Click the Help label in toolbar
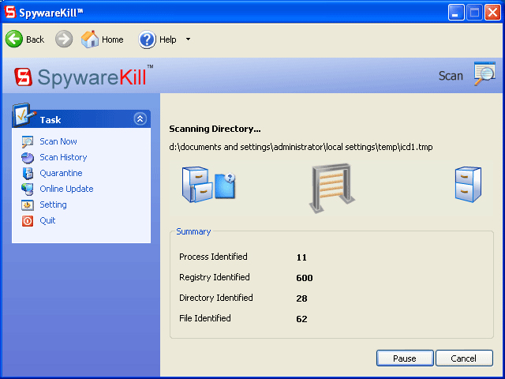The height and width of the screenshot is (379, 505). tap(168, 39)
